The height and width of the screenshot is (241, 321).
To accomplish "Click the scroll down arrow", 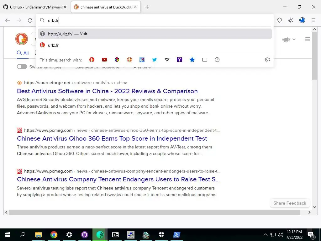I will pyautogui.click(x=315, y=207).
